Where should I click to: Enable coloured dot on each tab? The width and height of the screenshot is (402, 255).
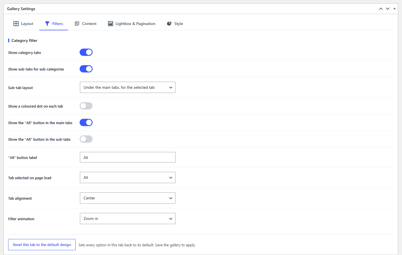click(x=86, y=106)
